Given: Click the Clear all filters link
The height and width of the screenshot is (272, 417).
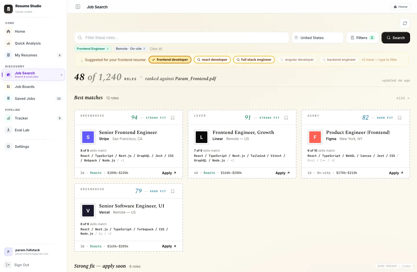Looking at the screenshot, I should 156,49.
